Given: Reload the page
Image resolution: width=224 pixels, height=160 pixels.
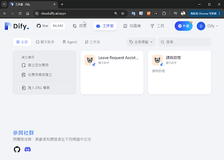Looking at the screenshot, I should click(20, 14).
